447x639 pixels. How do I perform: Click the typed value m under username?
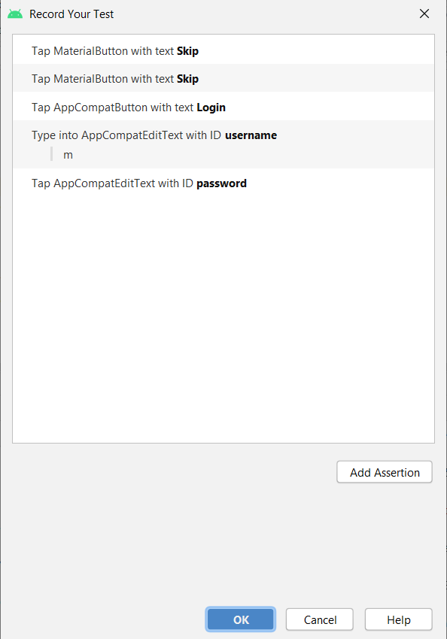click(x=68, y=155)
